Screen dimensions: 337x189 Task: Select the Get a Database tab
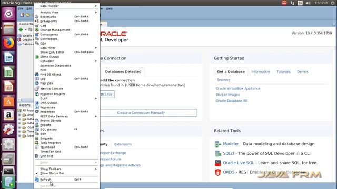click(231, 71)
